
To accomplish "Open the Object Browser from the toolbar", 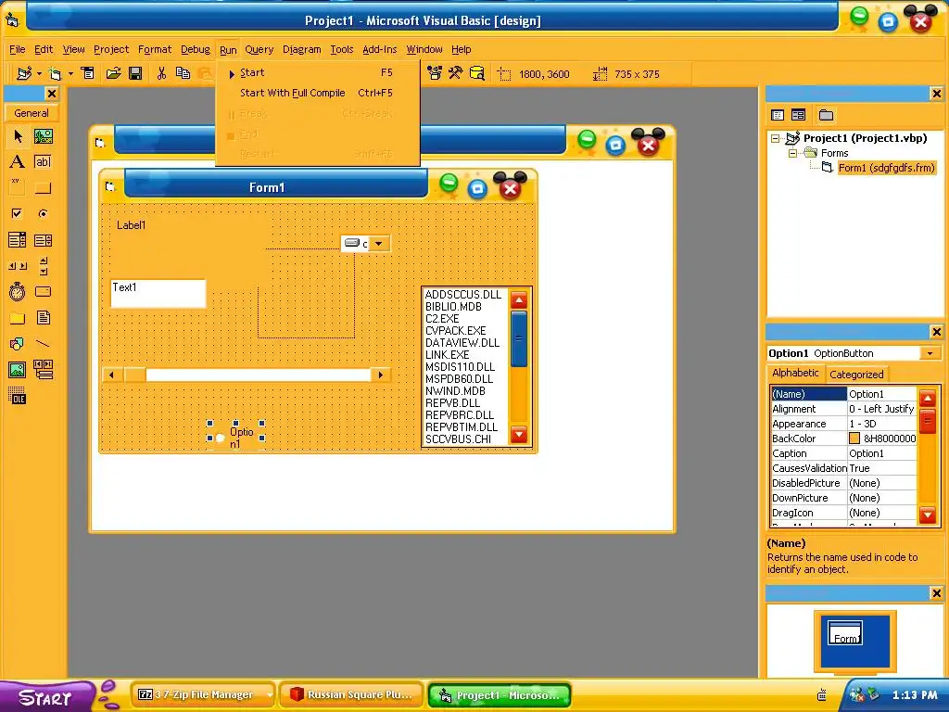I will [435, 73].
